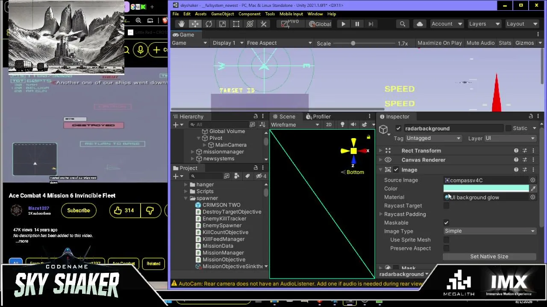Click the Set Native Size button
This screenshot has height=307, width=547.
[x=489, y=257]
